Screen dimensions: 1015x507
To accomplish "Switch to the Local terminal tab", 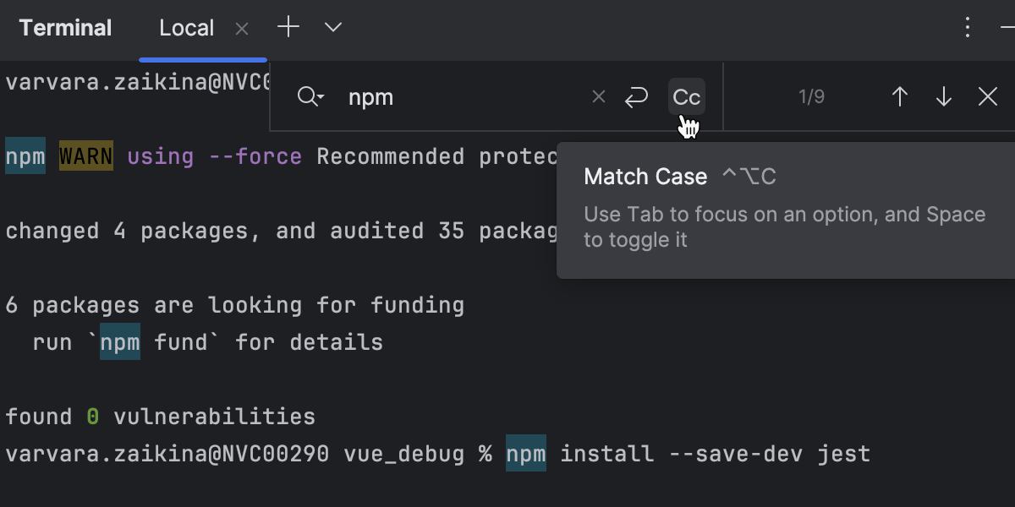I will pos(185,27).
